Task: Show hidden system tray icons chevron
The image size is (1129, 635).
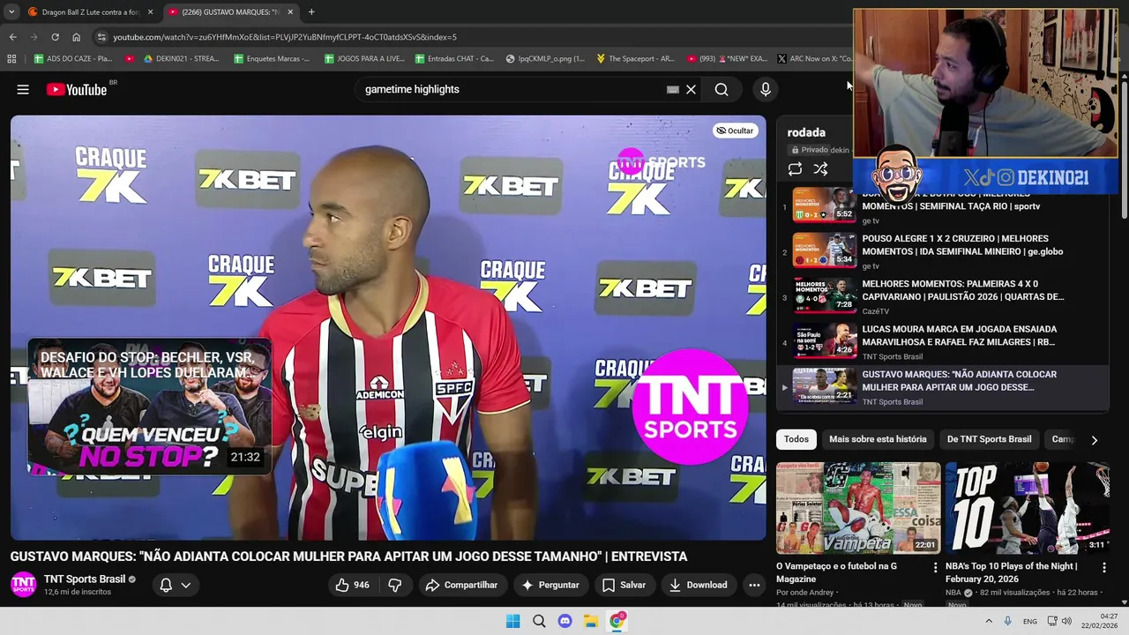Action: (x=989, y=621)
